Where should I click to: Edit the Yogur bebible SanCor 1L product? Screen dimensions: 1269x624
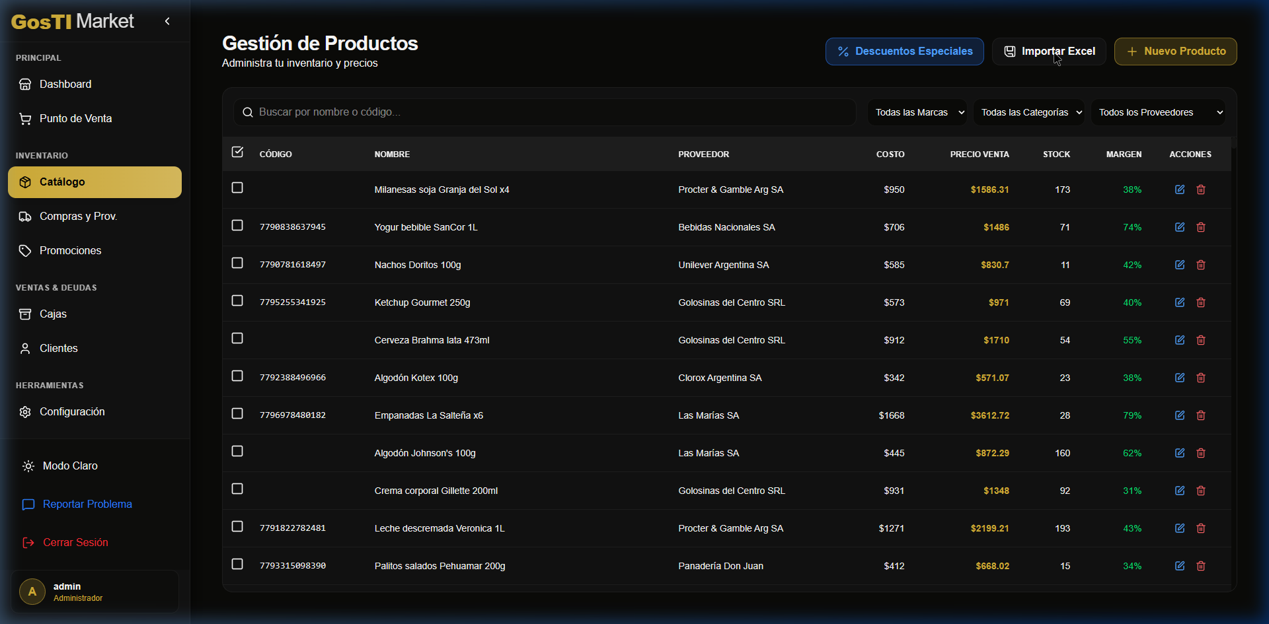point(1180,227)
